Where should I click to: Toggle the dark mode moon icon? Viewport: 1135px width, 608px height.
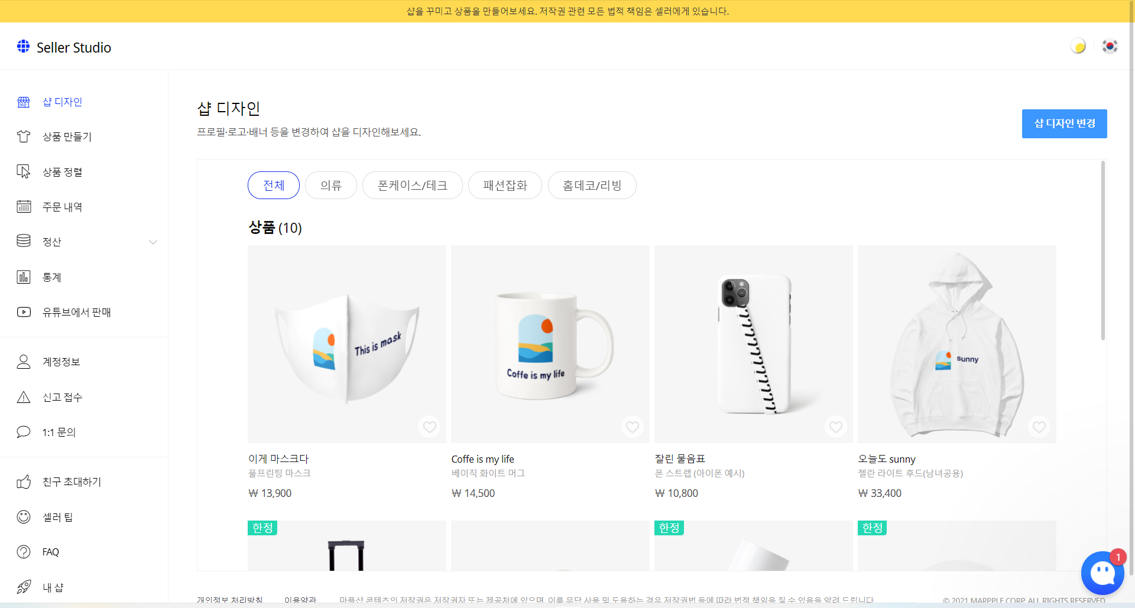pyautogui.click(x=1078, y=46)
